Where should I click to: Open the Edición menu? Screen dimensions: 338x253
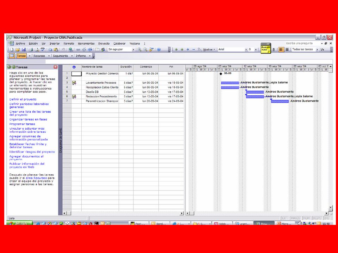click(33, 44)
